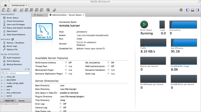The image size is (201, 112).
Task: Open the gear preferences icon at top right
Action: point(181,10)
